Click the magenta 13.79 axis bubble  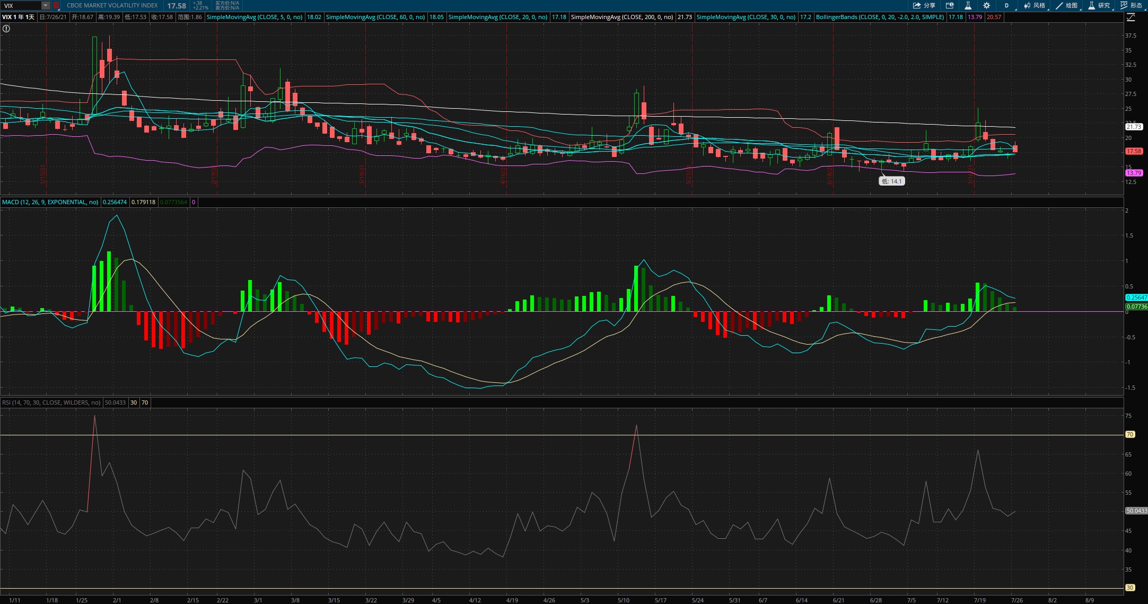pyautogui.click(x=1134, y=173)
